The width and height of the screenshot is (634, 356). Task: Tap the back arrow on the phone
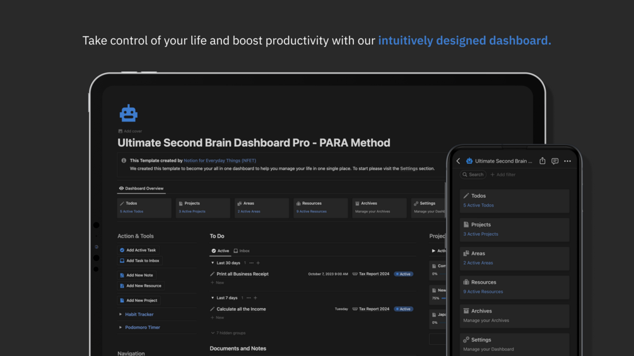point(458,161)
